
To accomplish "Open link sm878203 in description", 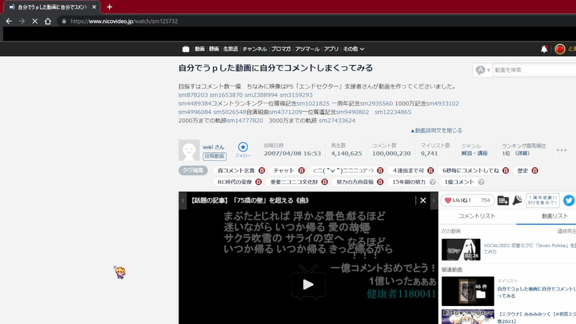I will 193,95.
